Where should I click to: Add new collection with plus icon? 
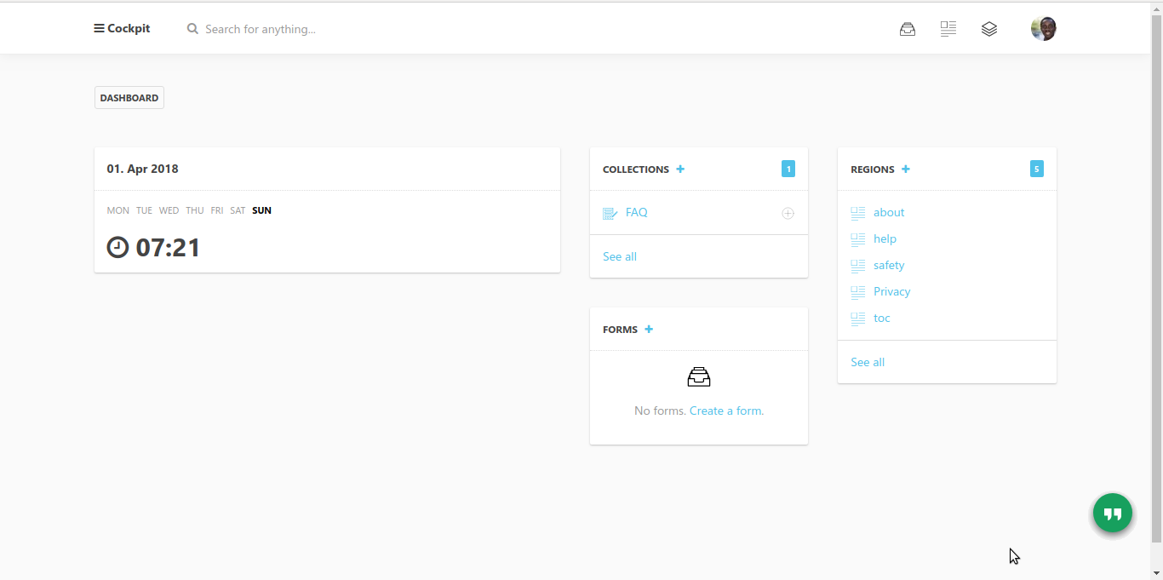(680, 169)
